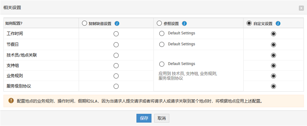Select the 自定义设置 header radio button

pyautogui.click(x=249, y=23)
